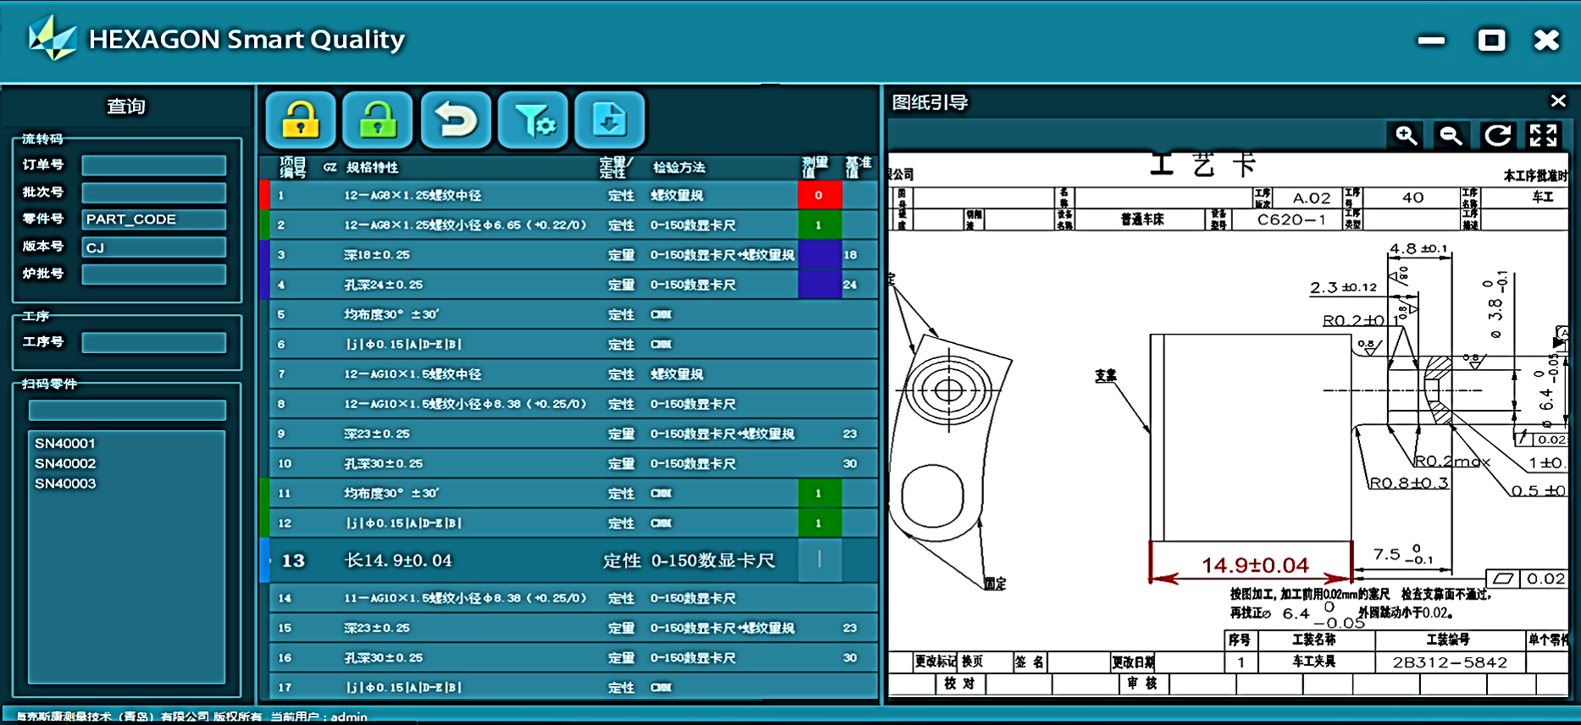Screen dimensions: 1581x725
Task: Click the 检验方法 column header
Action: (678, 168)
